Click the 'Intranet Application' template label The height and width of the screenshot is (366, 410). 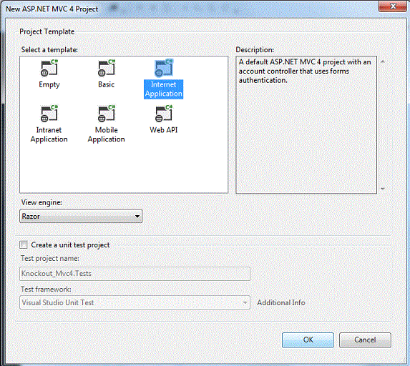[49, 134]
